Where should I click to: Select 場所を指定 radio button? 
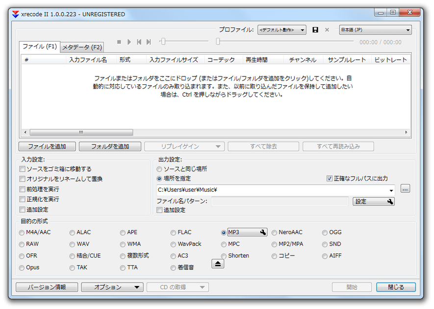(x=159, y=179)
